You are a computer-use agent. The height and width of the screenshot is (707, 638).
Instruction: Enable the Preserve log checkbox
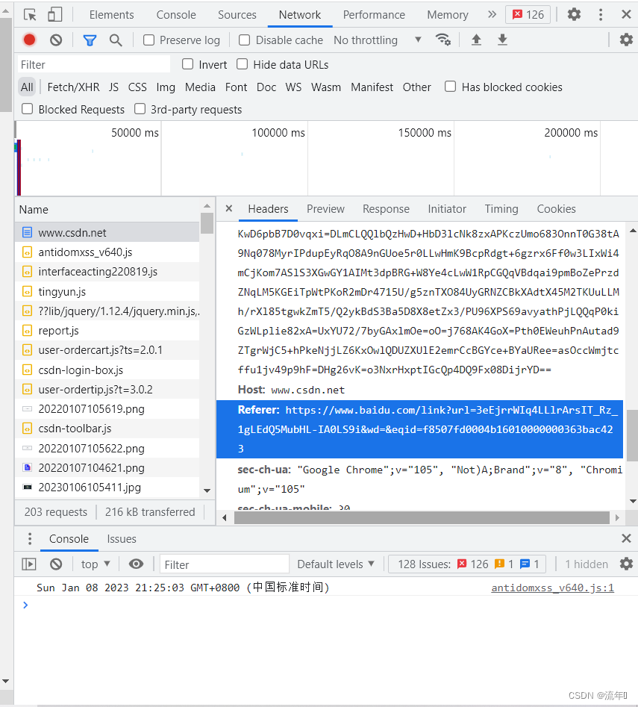pyautogui.click(x=148, y=40)
